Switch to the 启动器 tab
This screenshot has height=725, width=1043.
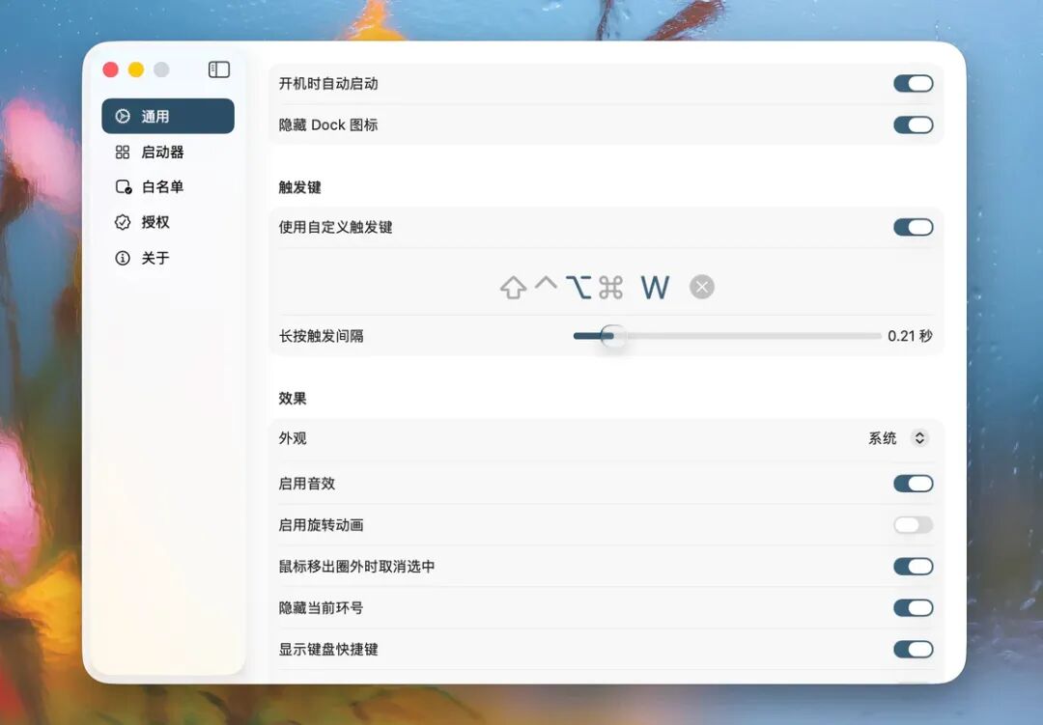[168, 153]
